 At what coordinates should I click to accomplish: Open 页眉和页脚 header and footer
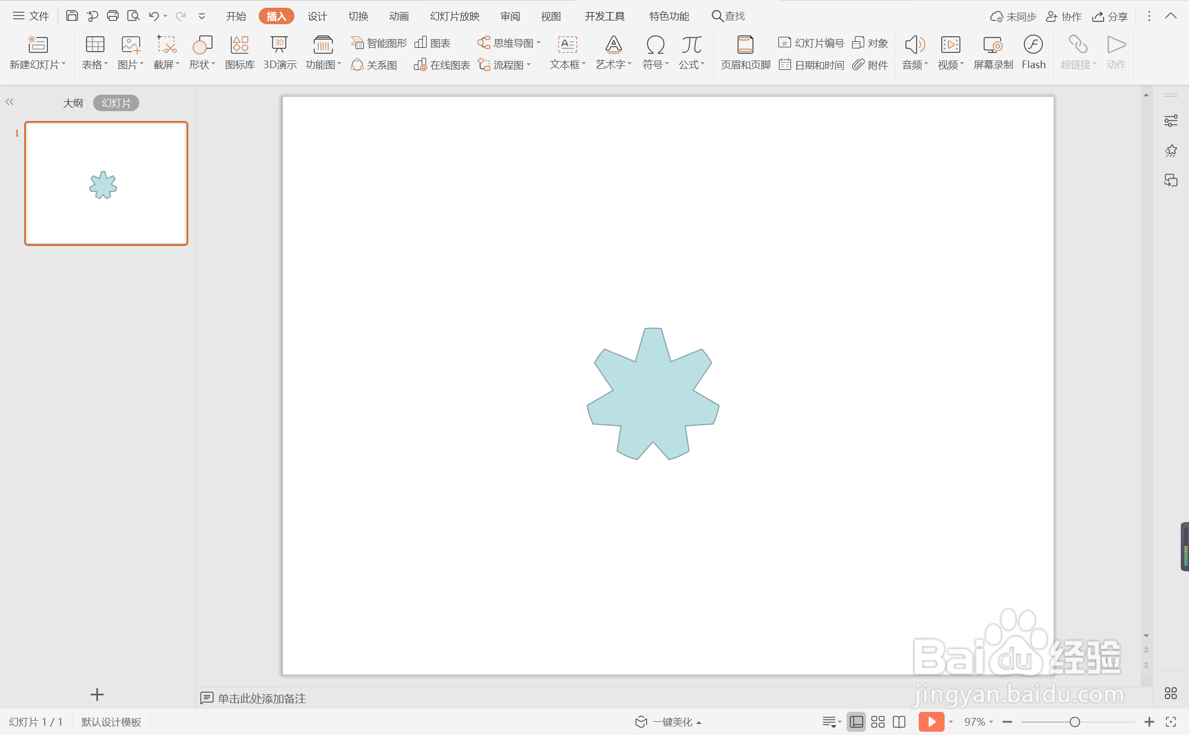[x=745, y=53]
